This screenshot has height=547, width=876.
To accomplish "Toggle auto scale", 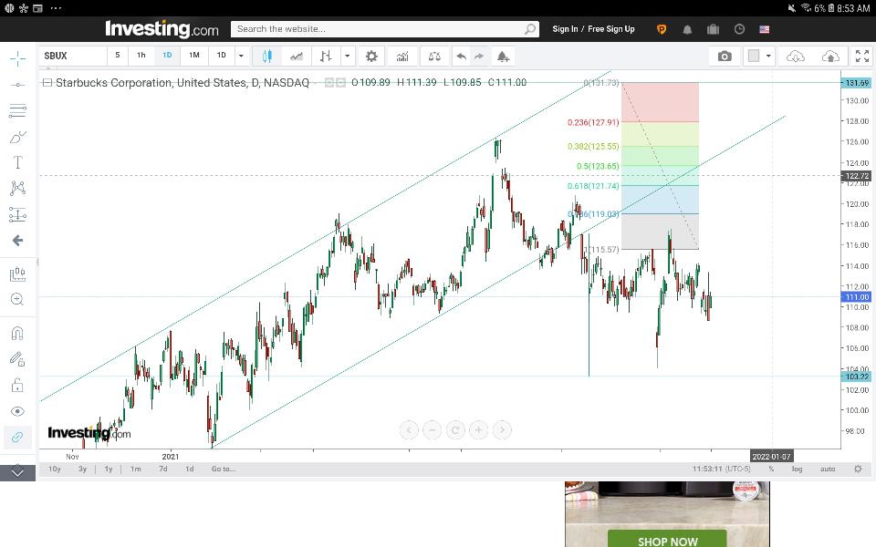I will point(828,469).
